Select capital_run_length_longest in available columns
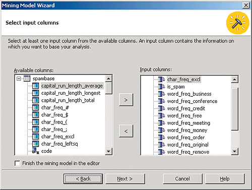 pyautogui.click(x=71, y=93)
